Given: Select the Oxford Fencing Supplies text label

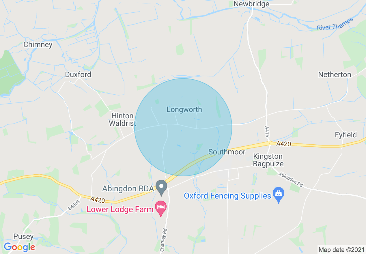Looking at the screenshot, I should coord(227,196).
